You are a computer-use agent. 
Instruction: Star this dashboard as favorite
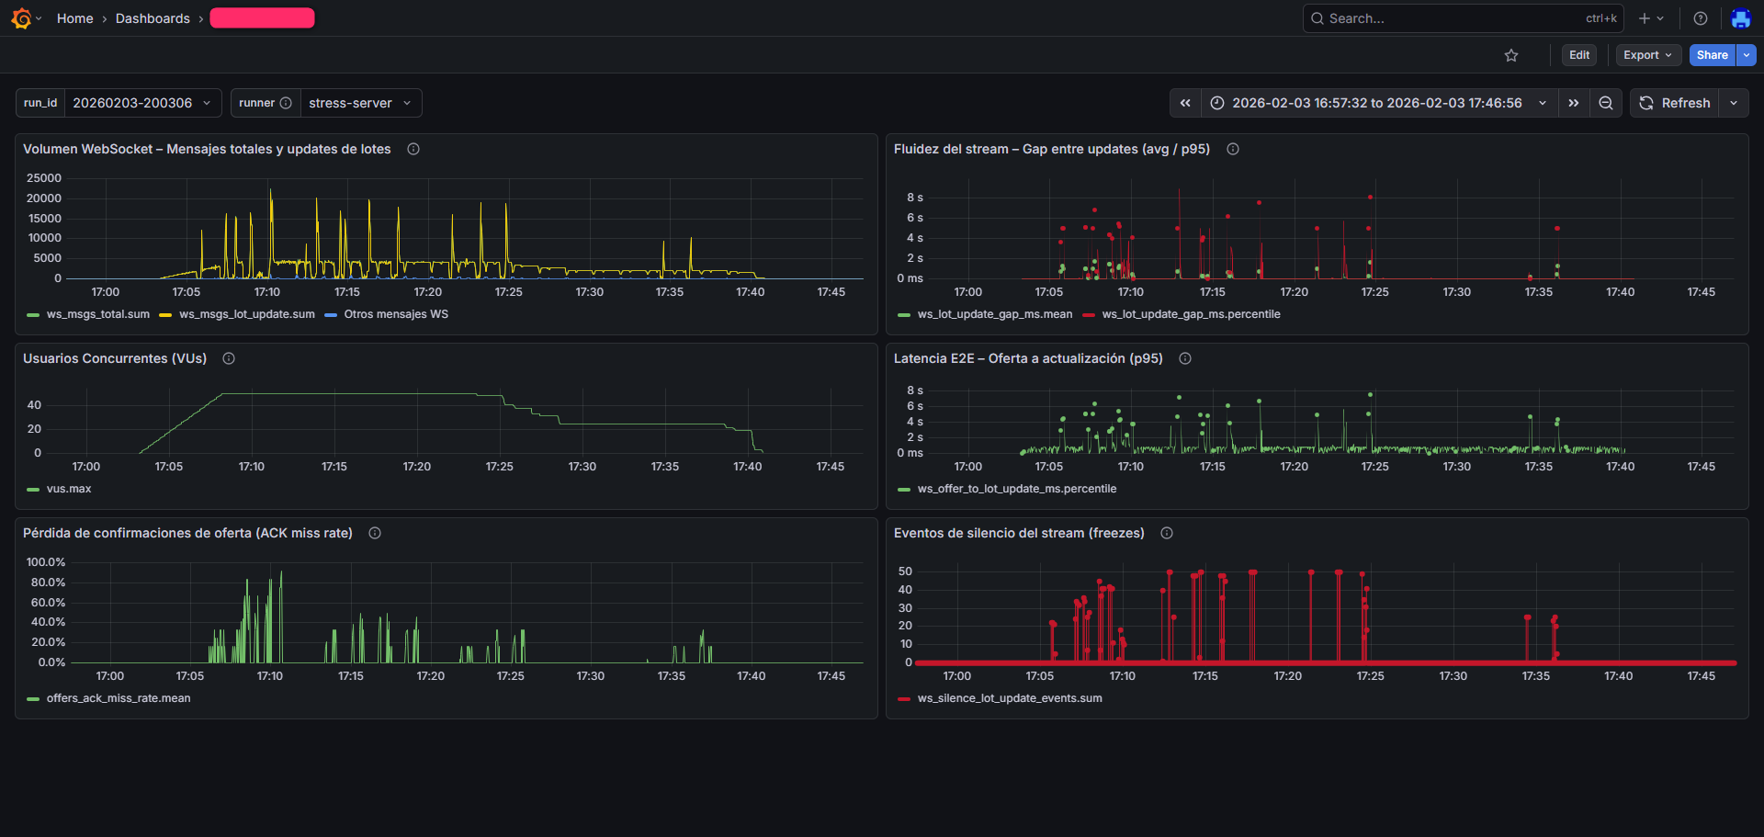tap(1510, 55)
